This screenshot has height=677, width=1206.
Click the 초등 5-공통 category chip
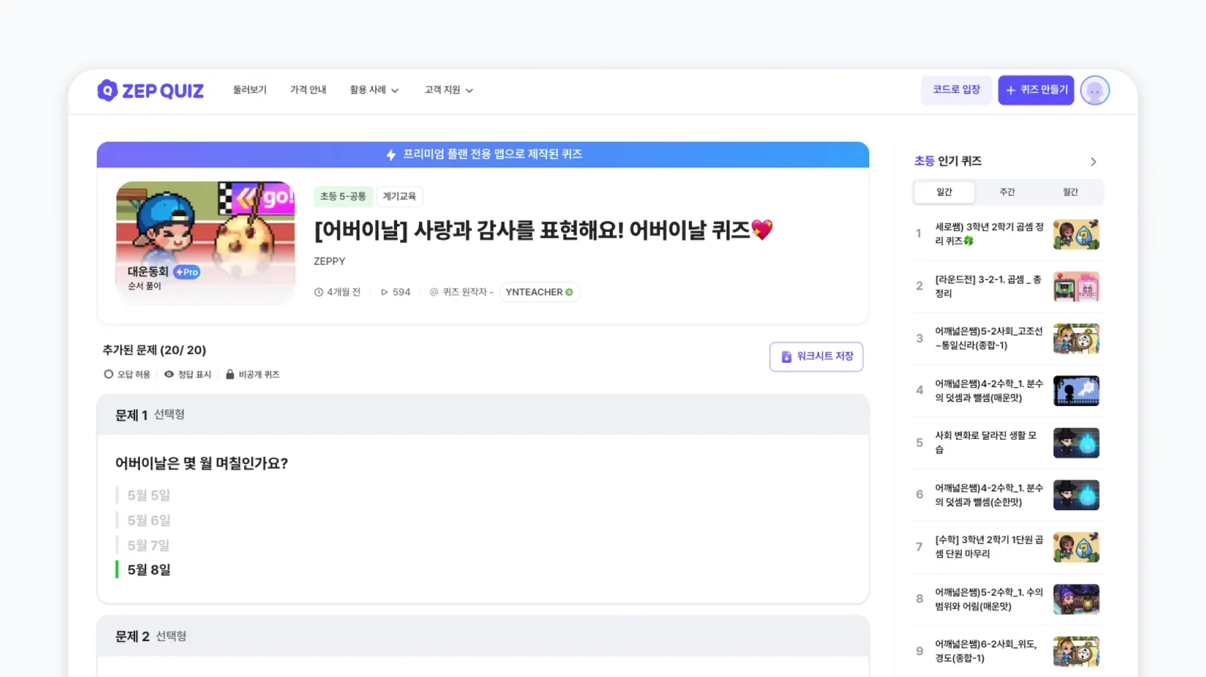(x=343, y=196)
